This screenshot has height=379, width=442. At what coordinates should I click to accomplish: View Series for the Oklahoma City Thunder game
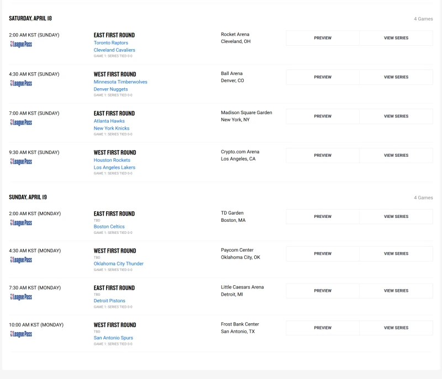396,254
